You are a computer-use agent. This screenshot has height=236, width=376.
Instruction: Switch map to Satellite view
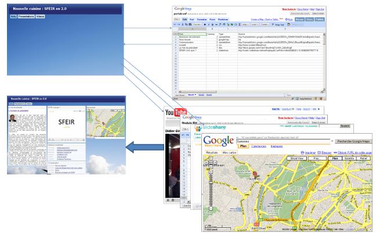pos(349,158)
